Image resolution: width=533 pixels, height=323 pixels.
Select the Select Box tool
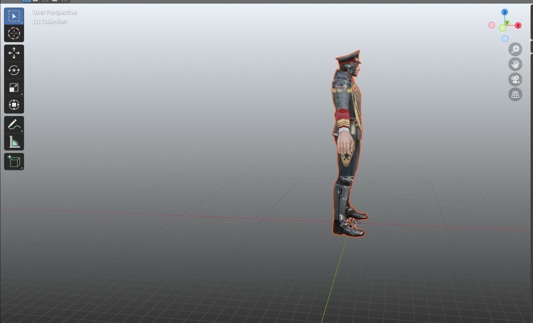(x=14, y=16)
